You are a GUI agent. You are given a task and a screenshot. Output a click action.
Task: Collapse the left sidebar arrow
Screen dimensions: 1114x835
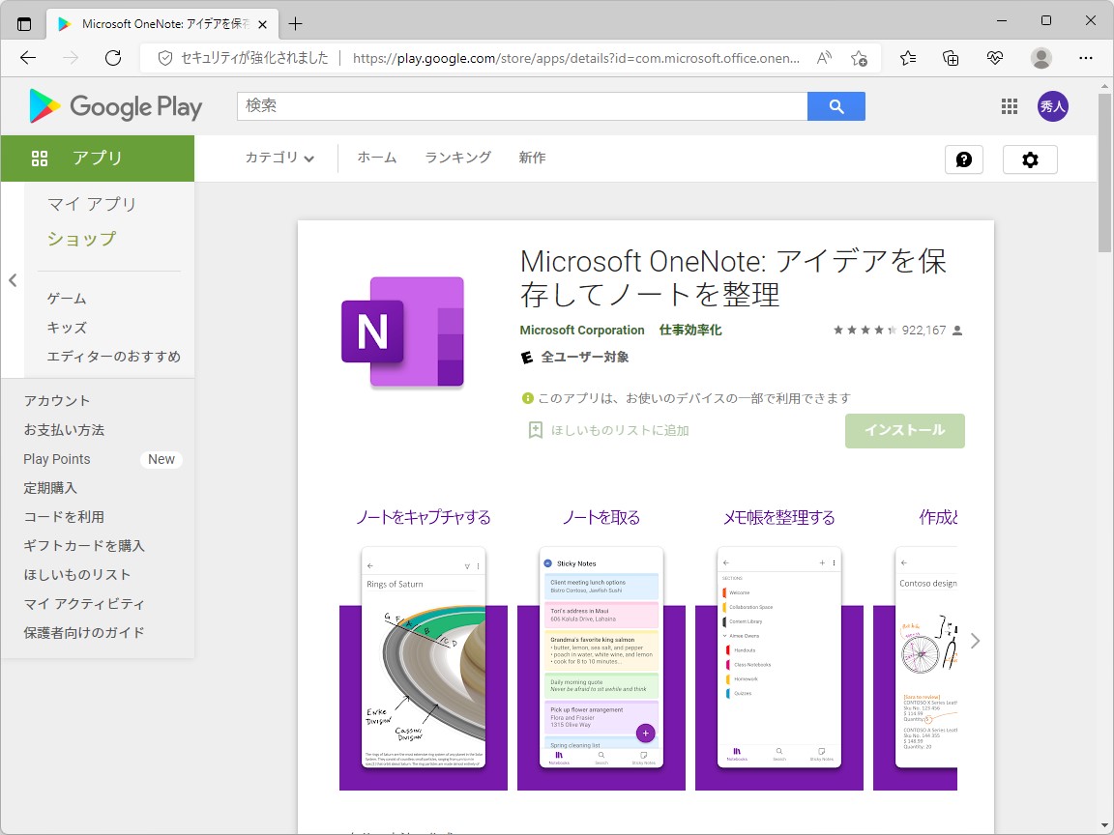[13, 280]
